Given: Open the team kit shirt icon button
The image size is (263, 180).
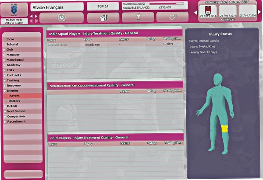Looking at the screenshot, I should [x=103, y=17].
